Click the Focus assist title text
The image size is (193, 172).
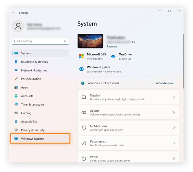pos(98,141)
